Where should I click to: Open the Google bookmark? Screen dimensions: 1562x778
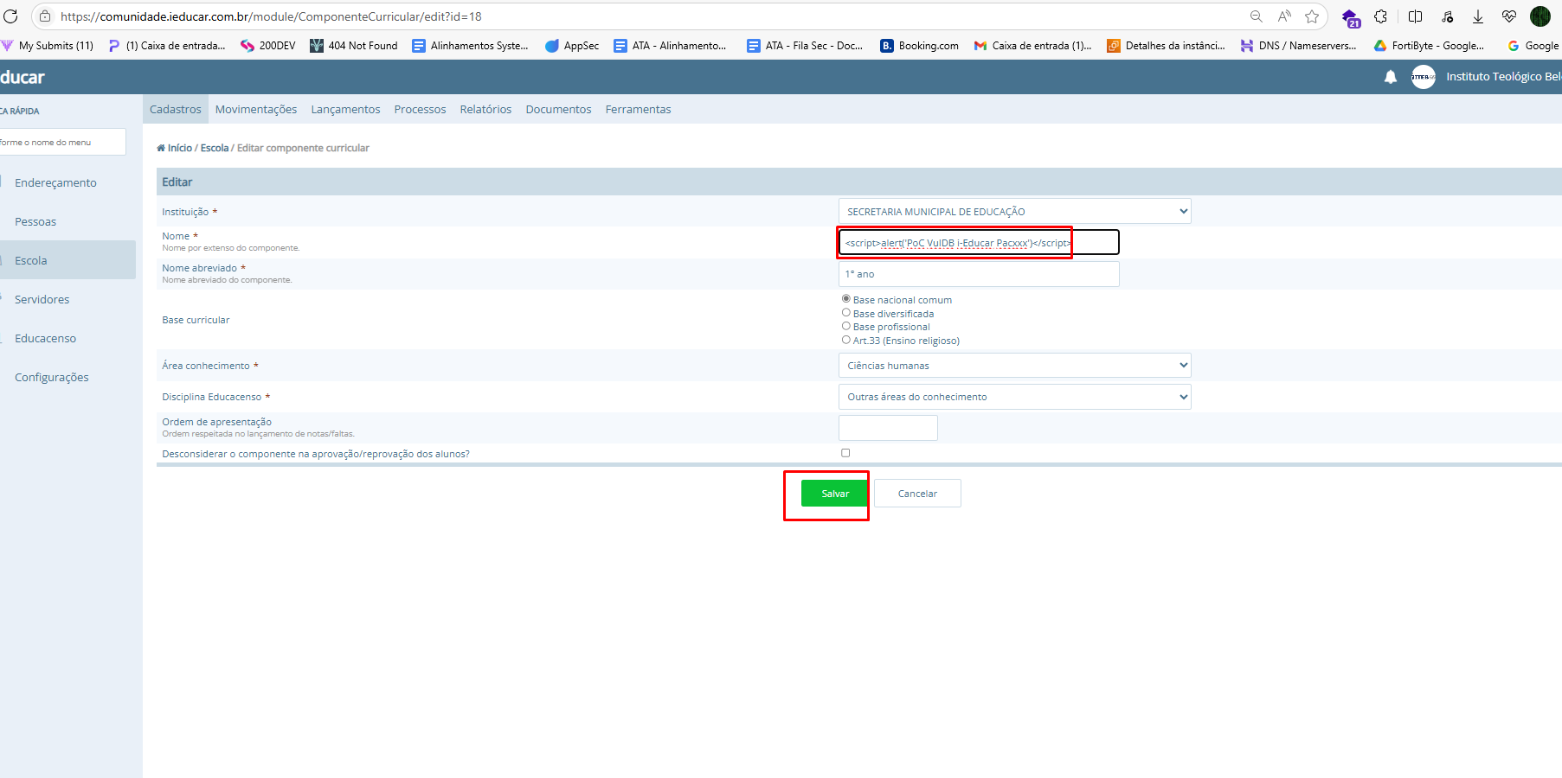coord(1533,46)
